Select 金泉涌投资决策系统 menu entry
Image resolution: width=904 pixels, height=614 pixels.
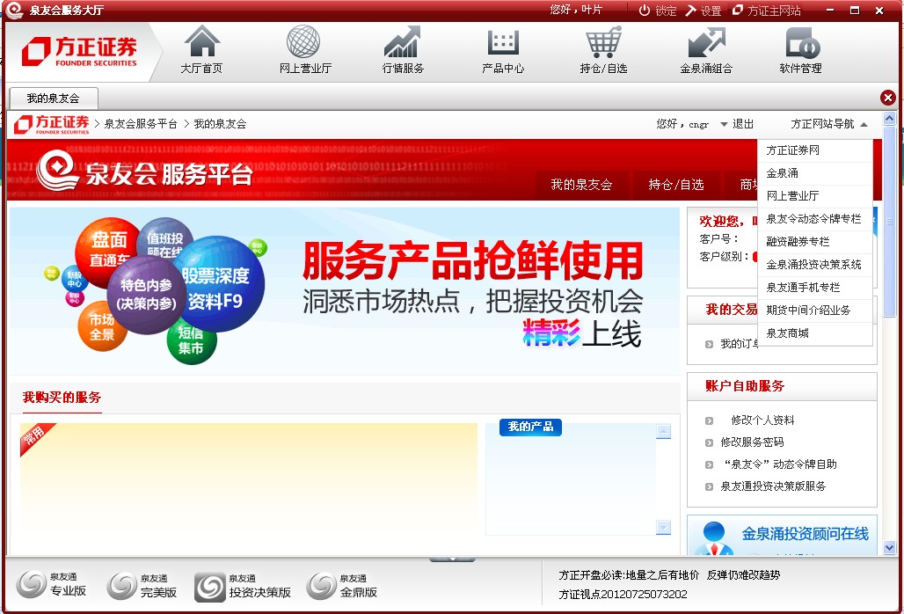pos(814,265)
